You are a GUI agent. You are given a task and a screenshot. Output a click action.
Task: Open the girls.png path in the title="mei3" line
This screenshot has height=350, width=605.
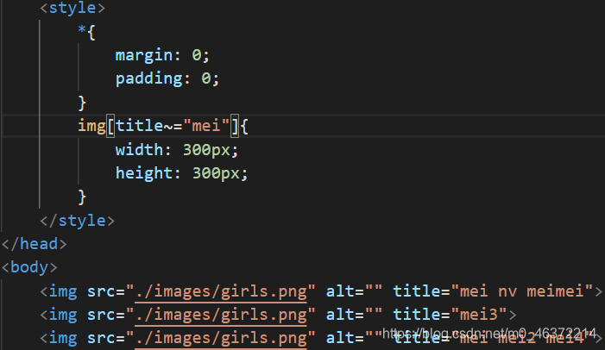221,315
